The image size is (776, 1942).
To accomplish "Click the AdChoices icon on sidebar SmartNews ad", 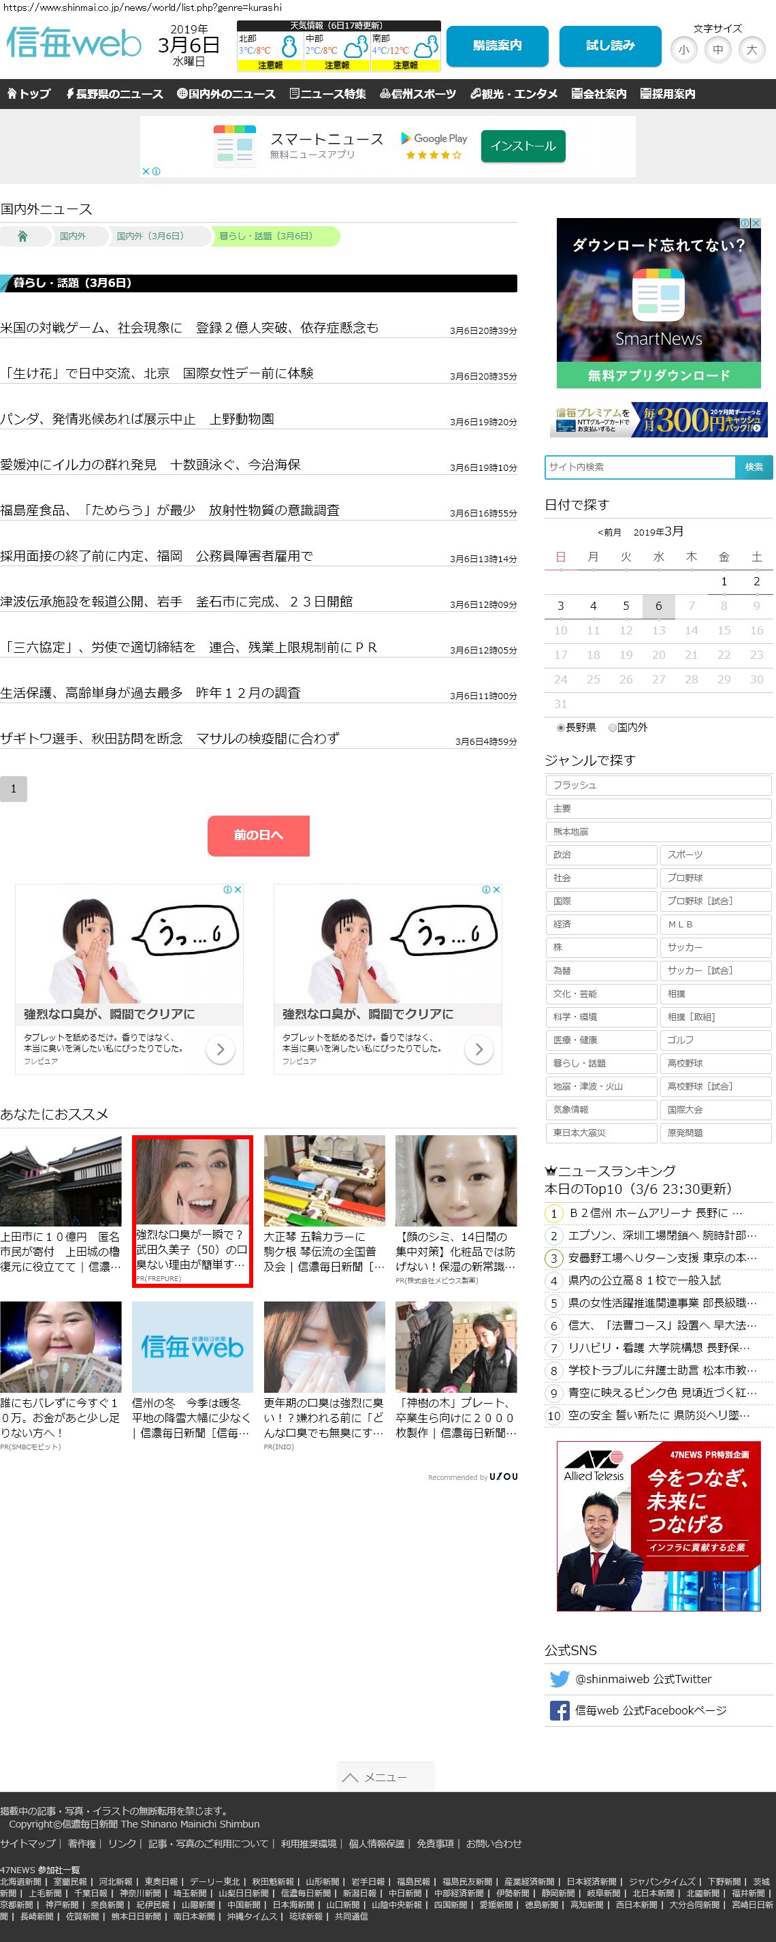I will click(745, 223).
